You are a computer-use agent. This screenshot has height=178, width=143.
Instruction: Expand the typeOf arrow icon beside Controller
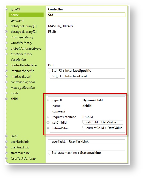6,9
